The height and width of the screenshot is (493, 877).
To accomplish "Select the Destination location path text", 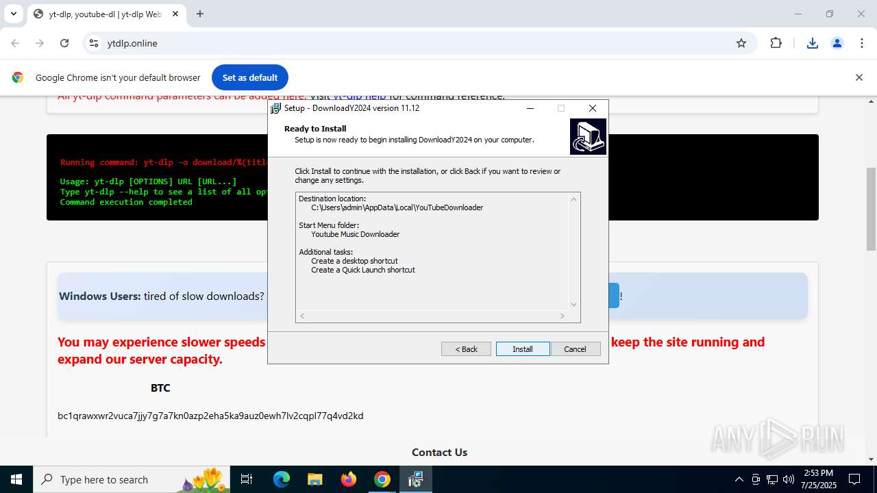I will pyautogui.click(x=397, y=207).
